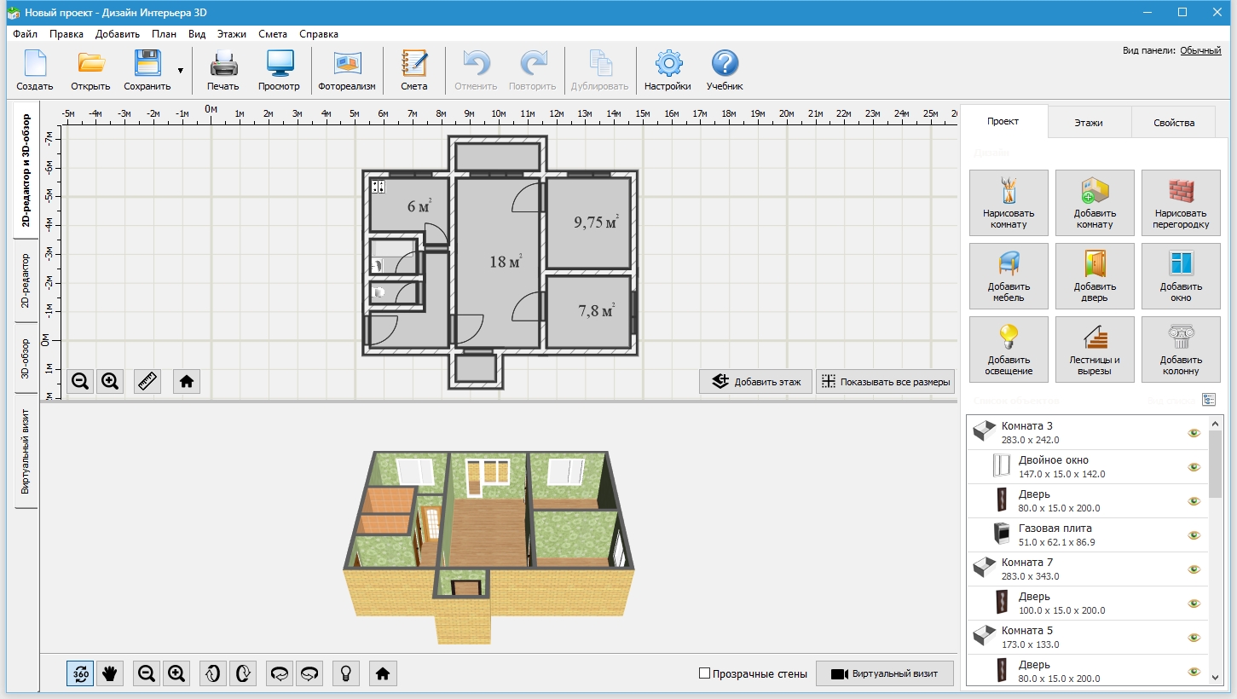Save project with Сохранить icon
1237x699 pixels.
click(147, 70)
